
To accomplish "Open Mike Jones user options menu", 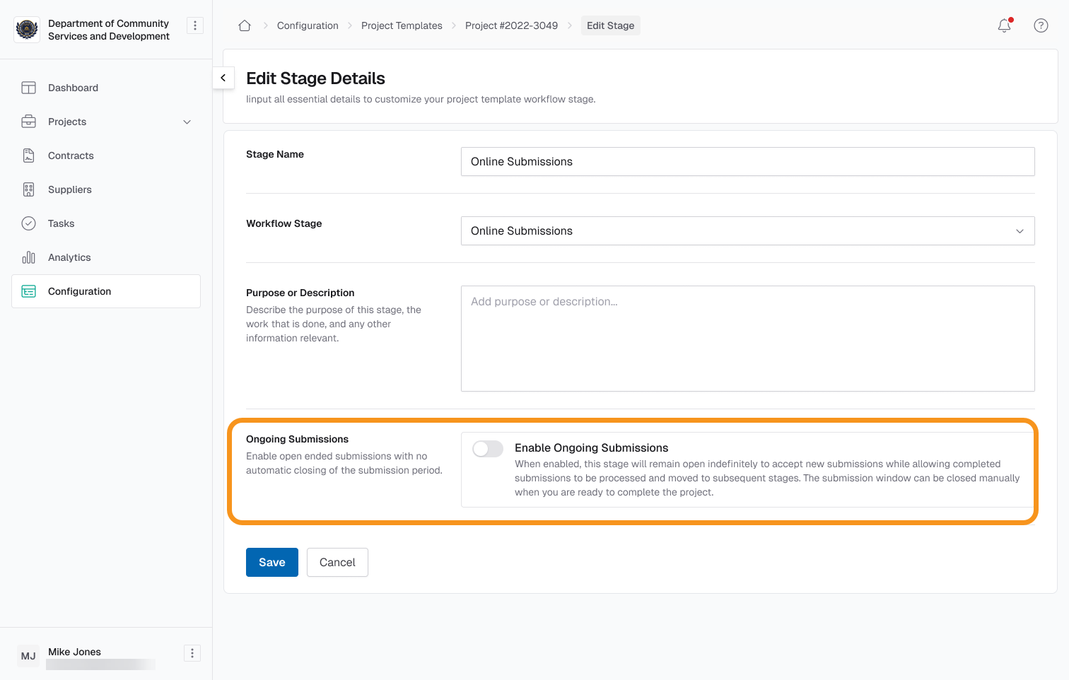I will click(x=192, y=653).
